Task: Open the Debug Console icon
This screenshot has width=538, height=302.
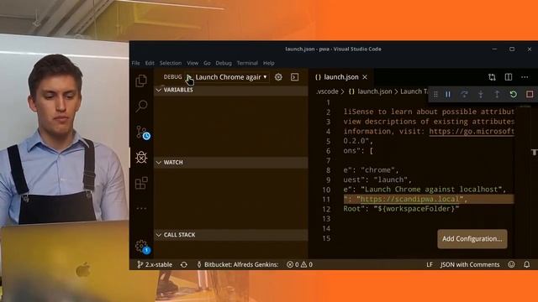Action: coord(295,77)
